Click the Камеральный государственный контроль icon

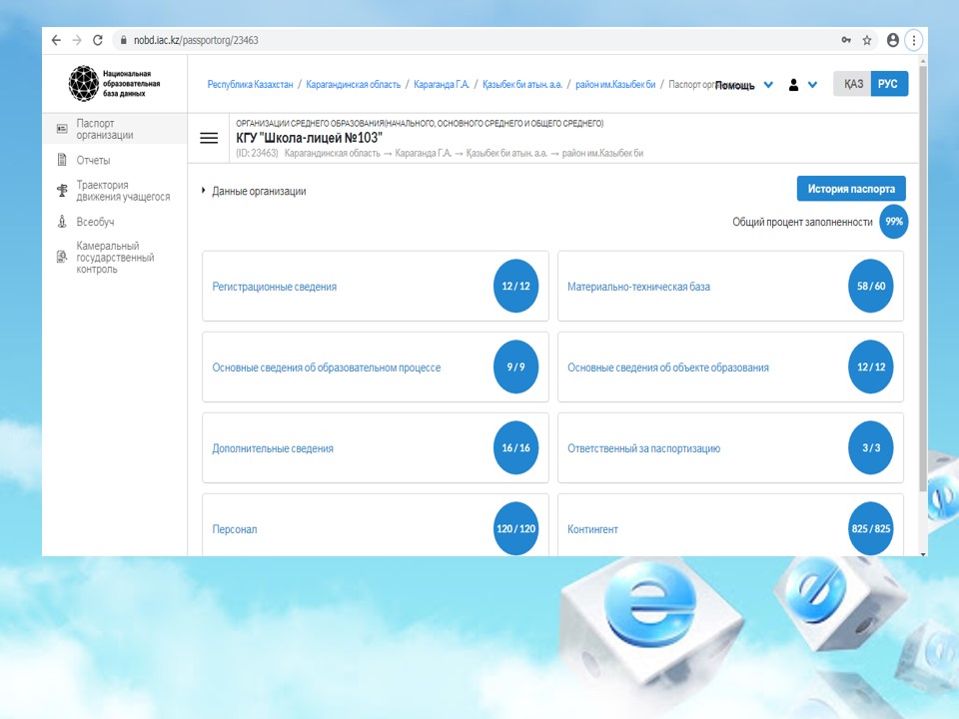(62, 258)
